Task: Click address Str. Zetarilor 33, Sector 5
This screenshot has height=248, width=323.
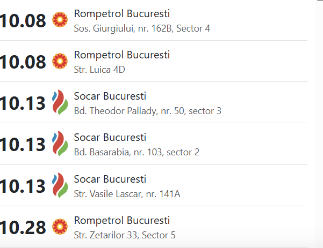Action: (125, 235)
